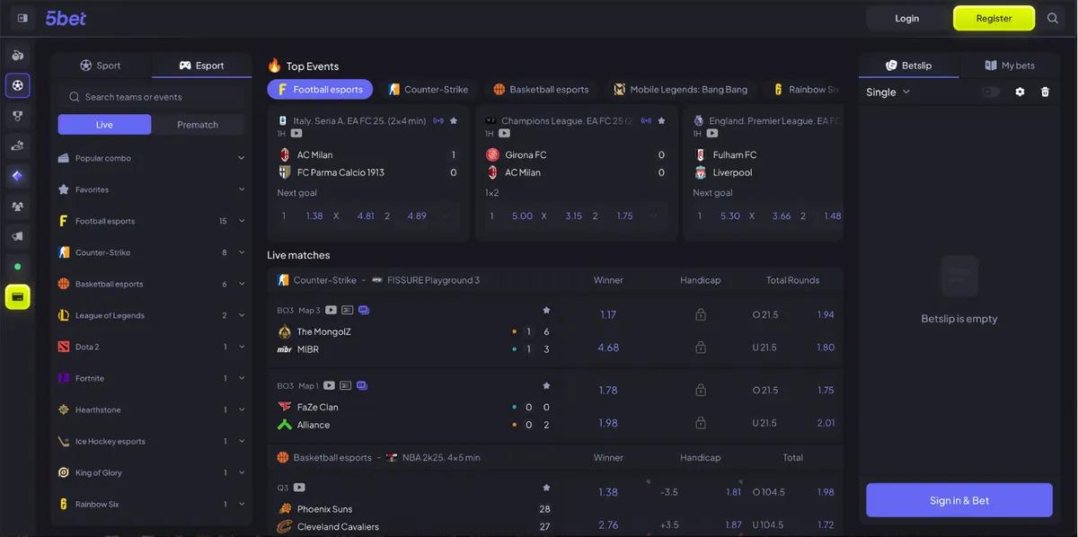Open King of Glory sidebar category
Viewport: 1078px width, 537px height.
151,472
